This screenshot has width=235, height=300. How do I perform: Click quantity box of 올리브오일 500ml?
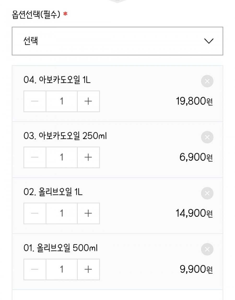click(x=62, y=269)
